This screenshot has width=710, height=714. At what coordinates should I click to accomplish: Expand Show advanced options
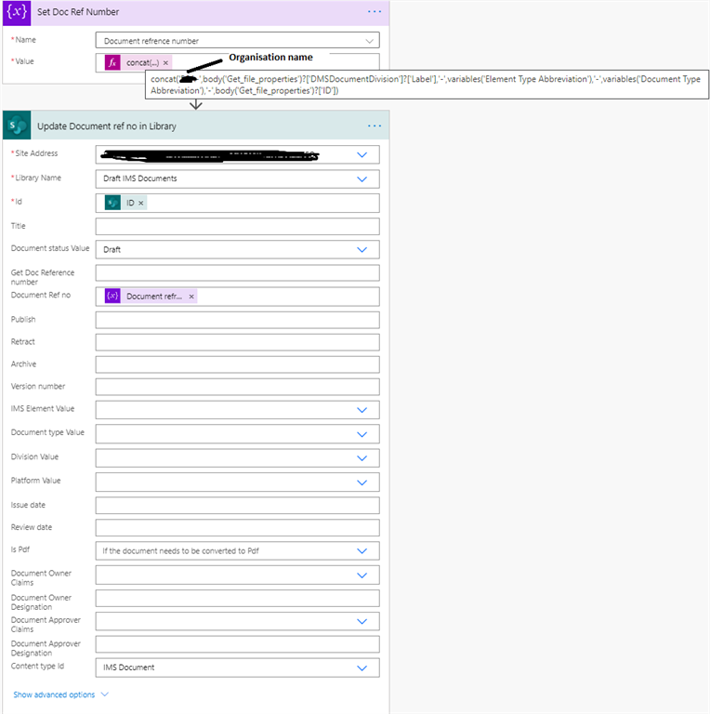(61, 694)
